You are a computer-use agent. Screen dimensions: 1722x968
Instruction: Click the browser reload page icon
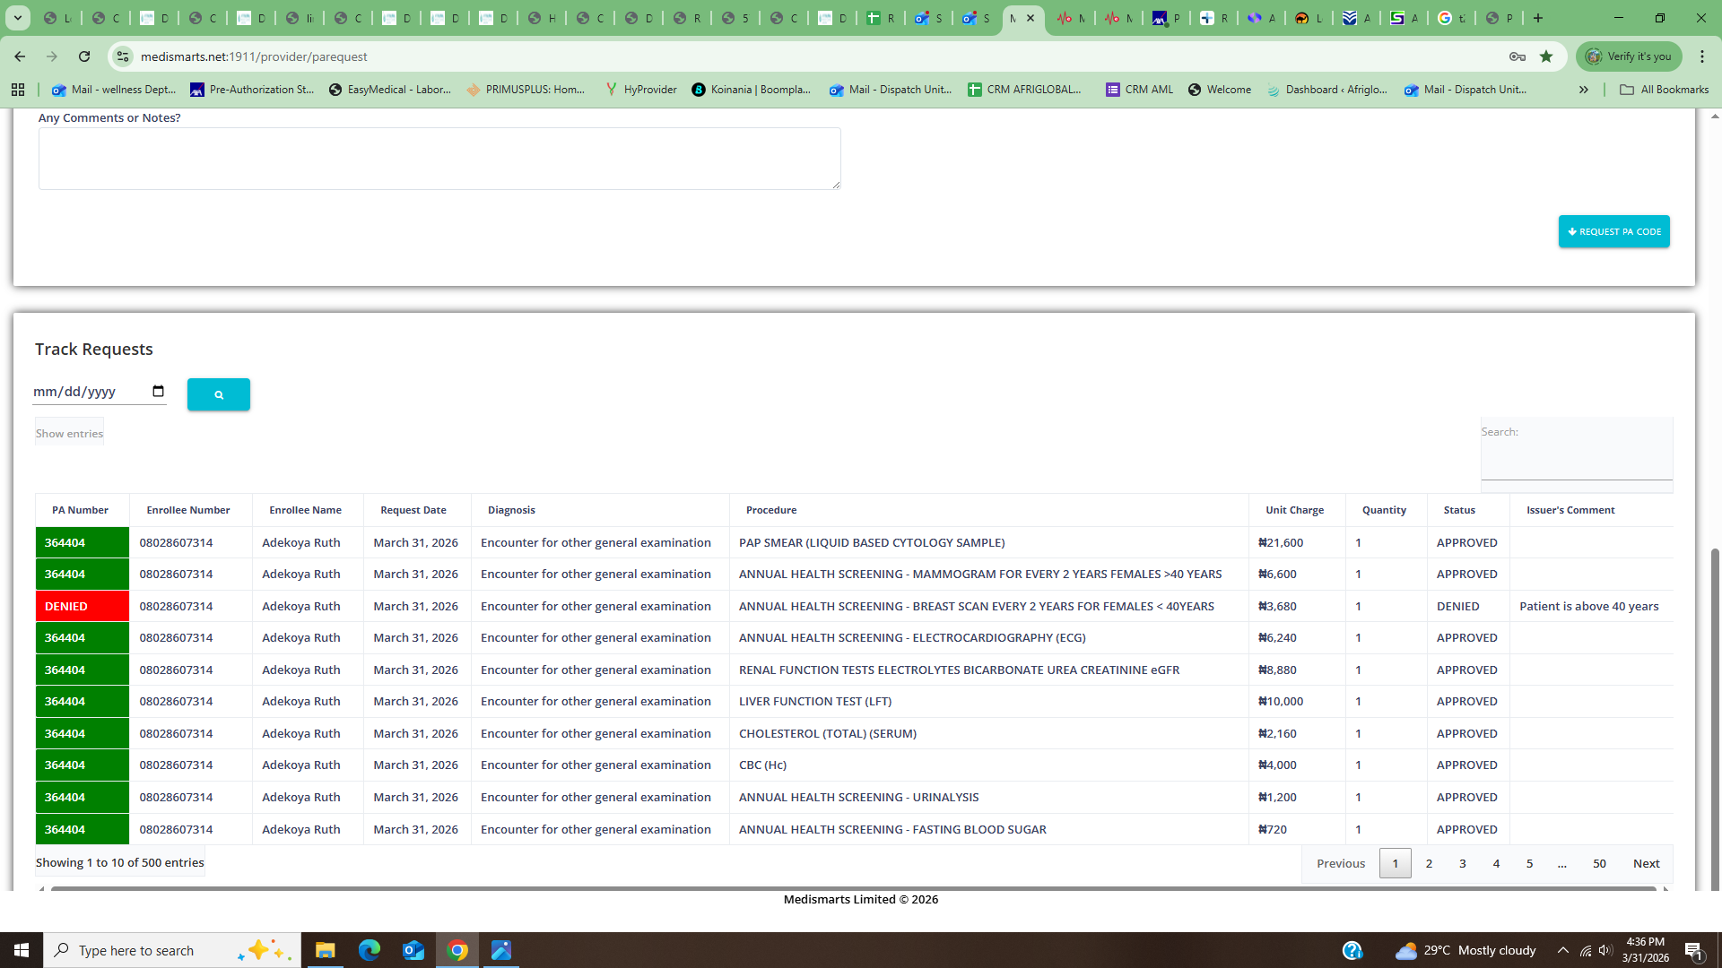click(x=84, y=56)
